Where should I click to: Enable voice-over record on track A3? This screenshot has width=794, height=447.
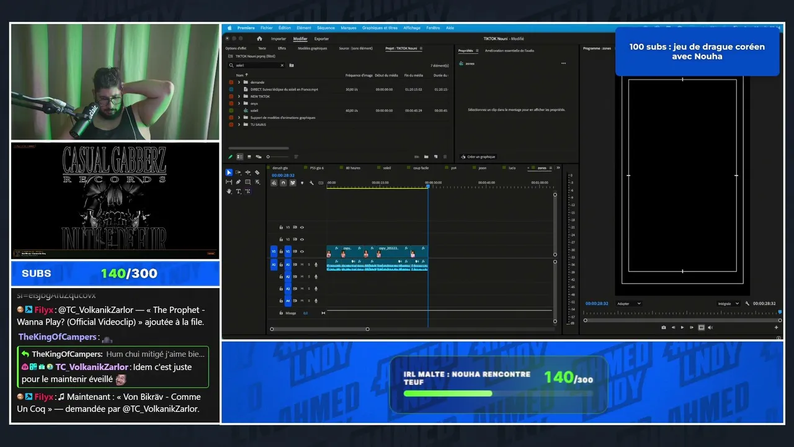pyautogui.click(x=316, y=289)
